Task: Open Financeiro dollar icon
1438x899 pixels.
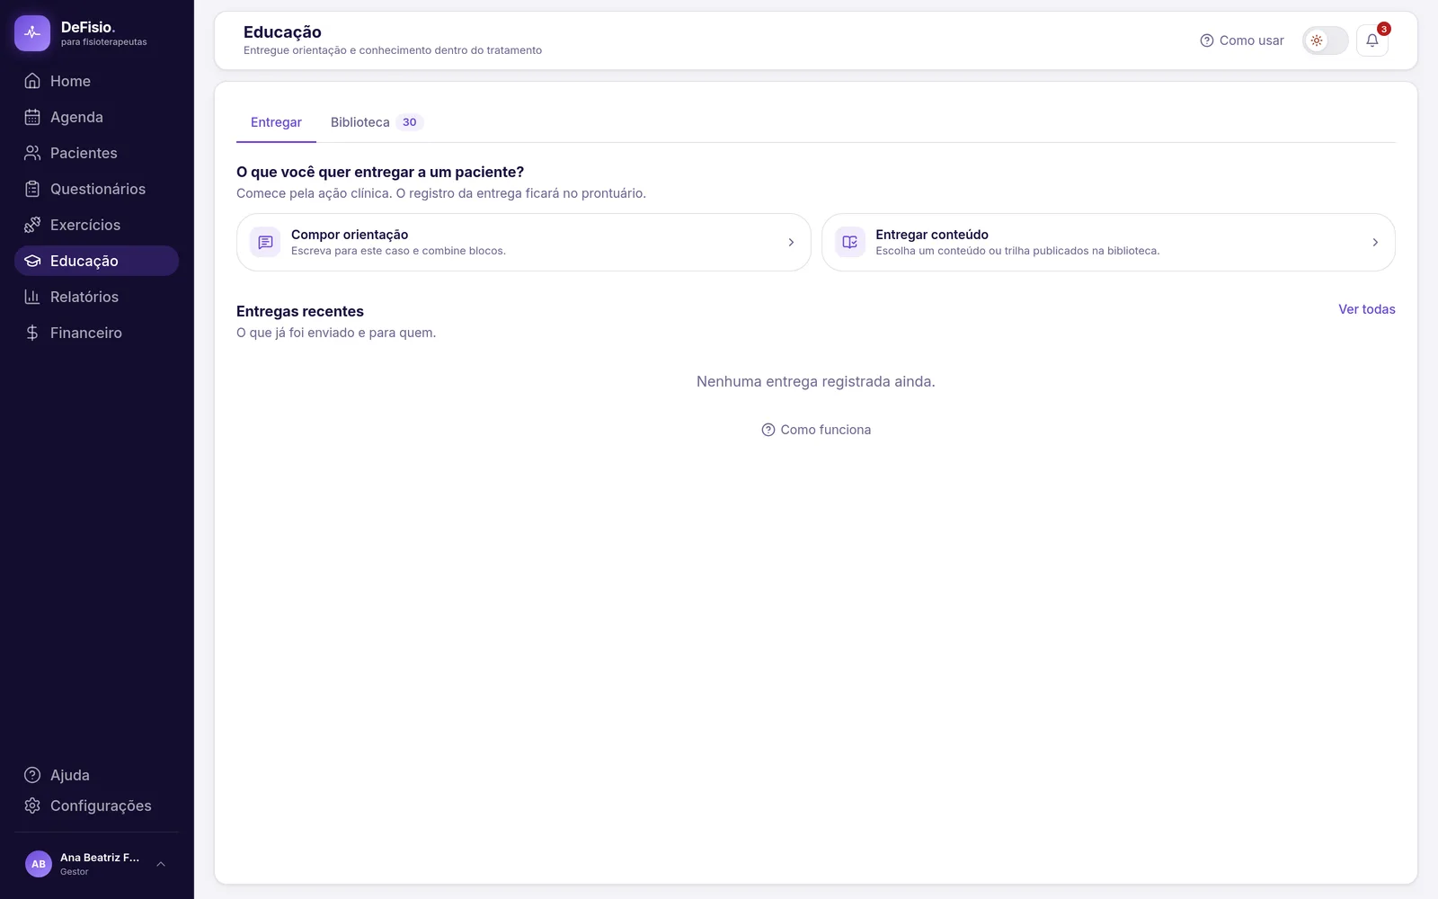Action: click(x=32, y=333)
